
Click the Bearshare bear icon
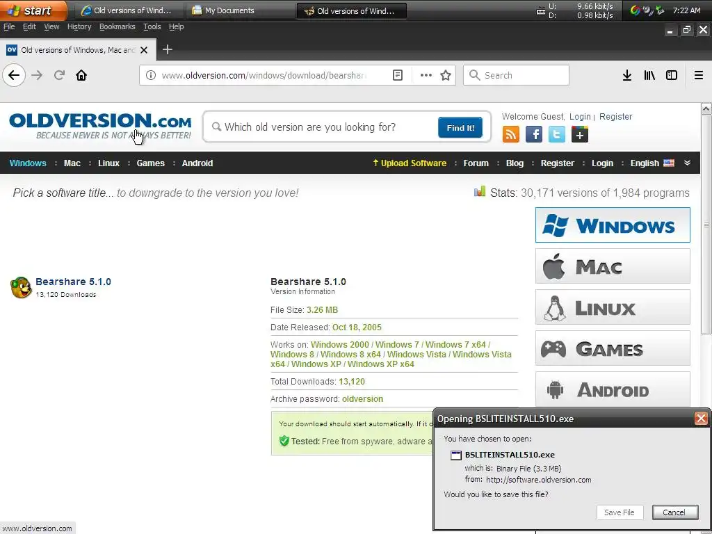click(x=21, y=287)
